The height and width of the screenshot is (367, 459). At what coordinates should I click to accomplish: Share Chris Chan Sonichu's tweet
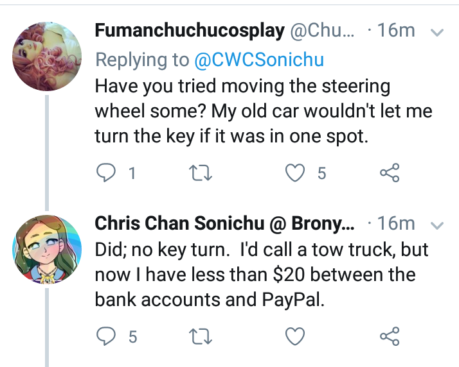390,336
